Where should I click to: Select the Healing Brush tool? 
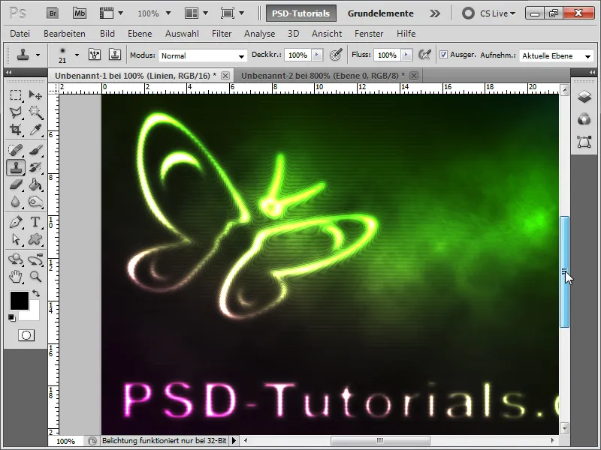[15, 150]
